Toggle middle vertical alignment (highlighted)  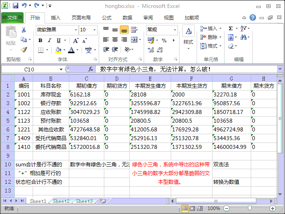(124, 29)
